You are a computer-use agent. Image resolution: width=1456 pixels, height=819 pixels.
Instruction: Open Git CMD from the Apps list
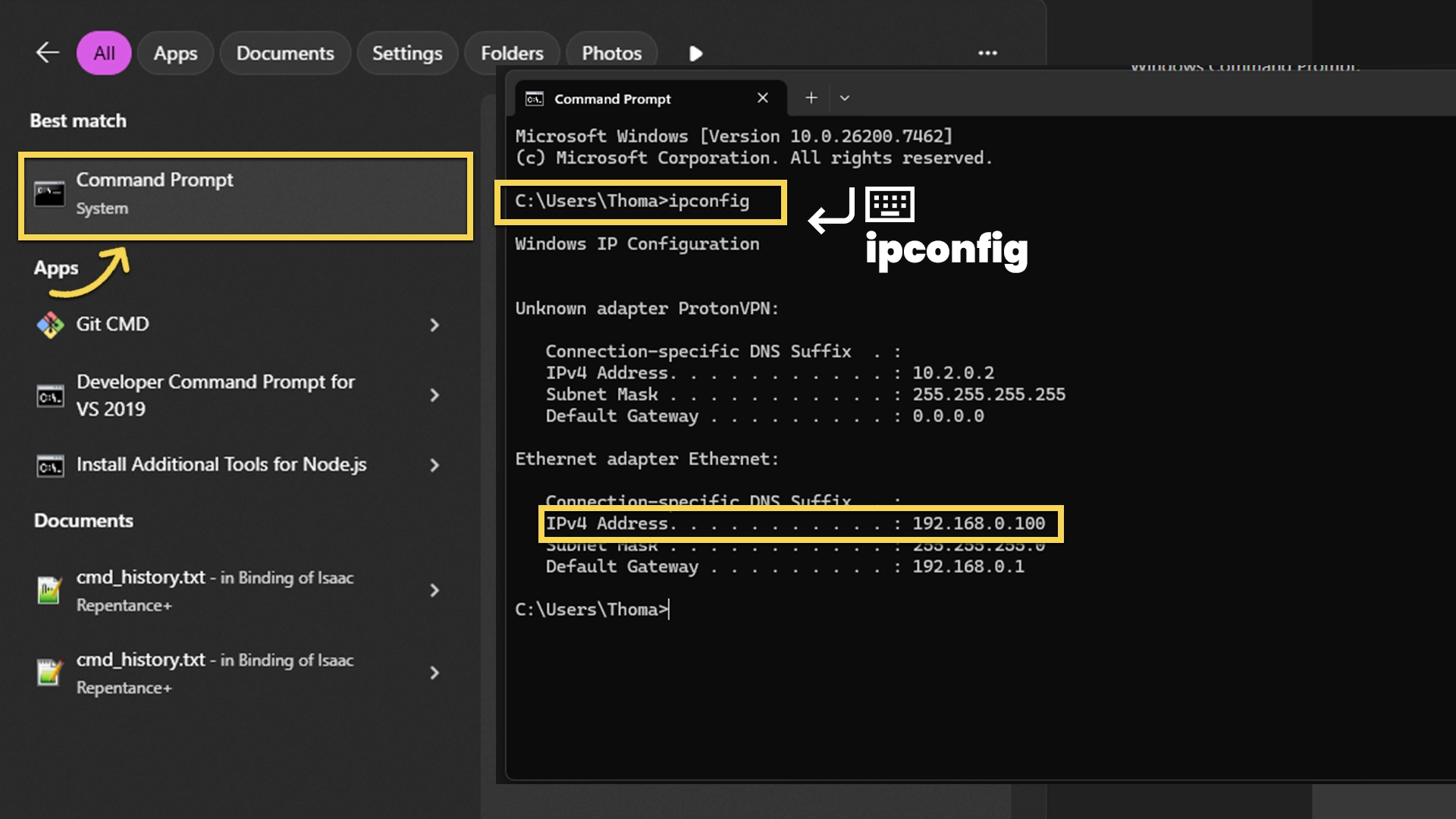click(112, 324)
